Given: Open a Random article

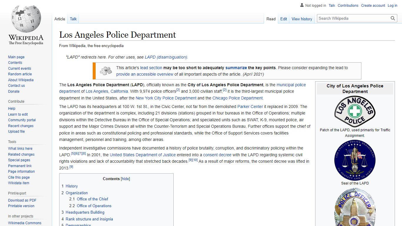Looking at the screenshot, I should pyautogui.click(x=20, y=74).
